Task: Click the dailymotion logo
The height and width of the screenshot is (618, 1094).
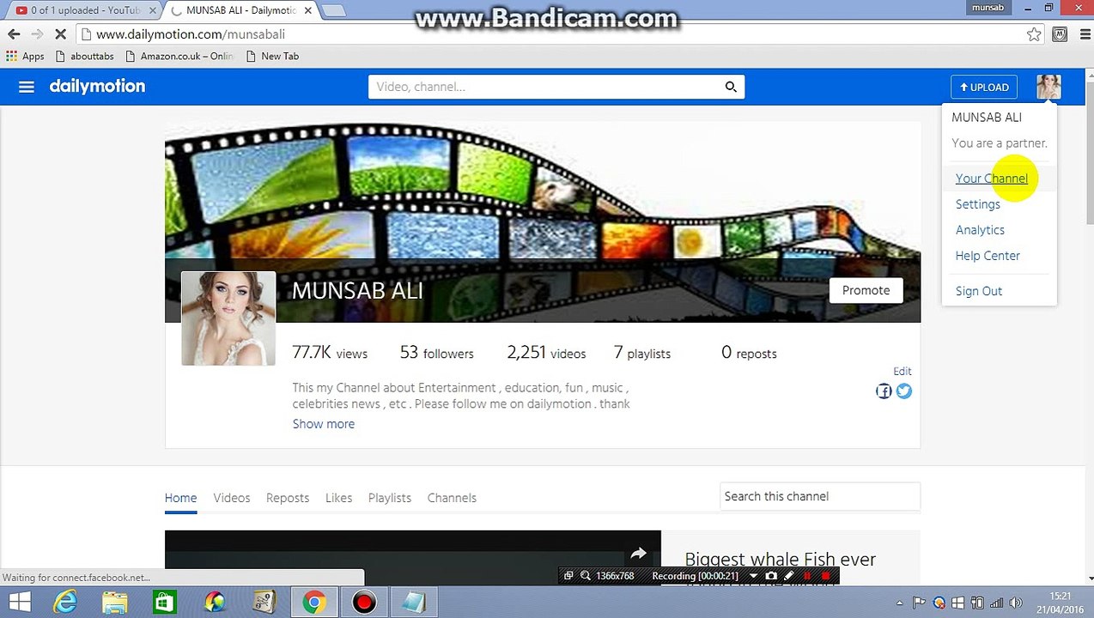Action: [x=97, y=86]
